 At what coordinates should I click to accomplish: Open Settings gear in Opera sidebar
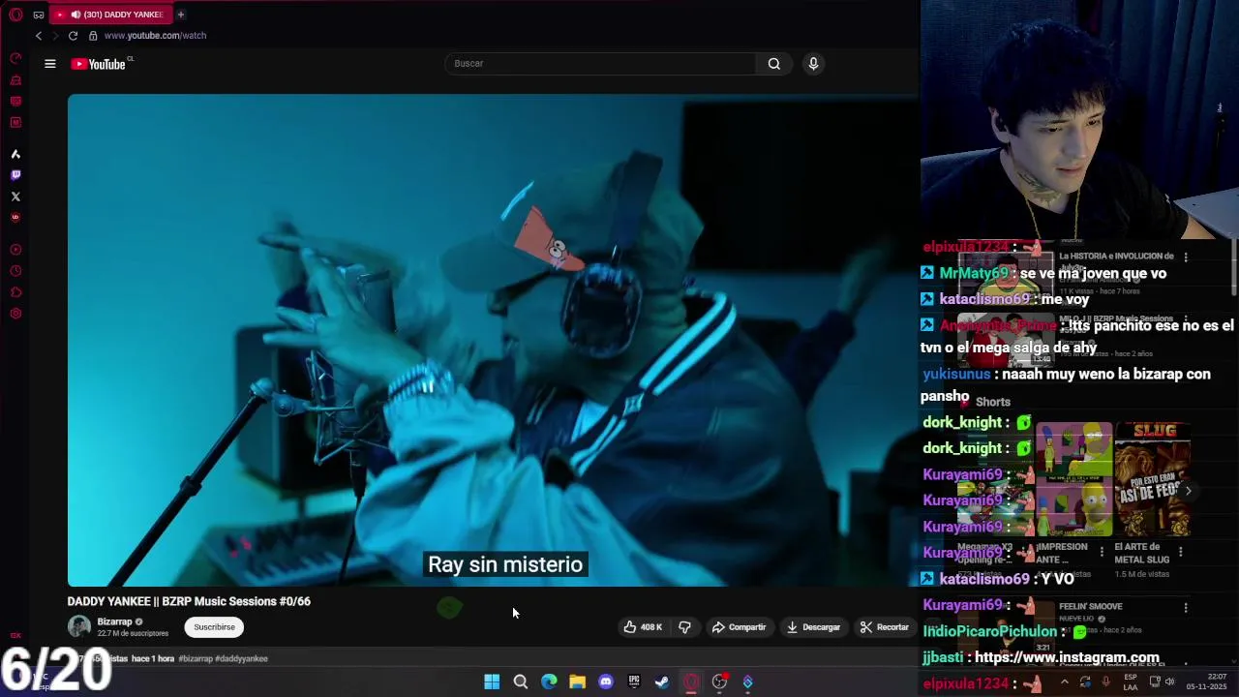(15, 314)
